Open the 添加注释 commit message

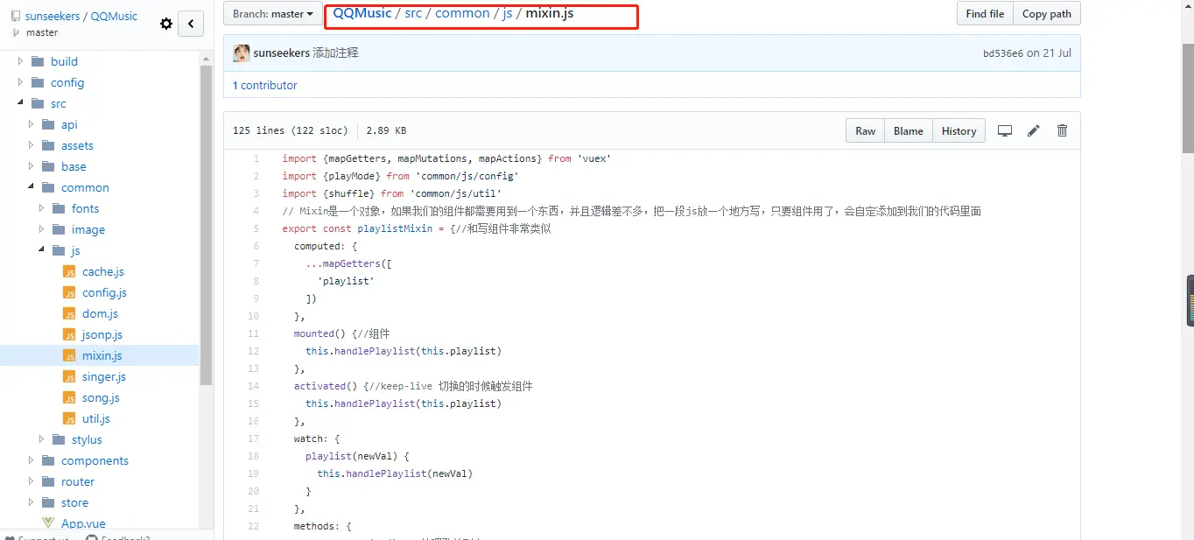pyautogui.click(x=335, y=53)
